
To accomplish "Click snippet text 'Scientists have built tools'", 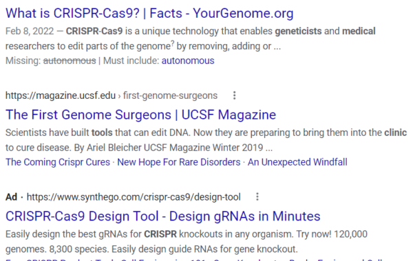I will pyautogui.click(x=59, y=133).
